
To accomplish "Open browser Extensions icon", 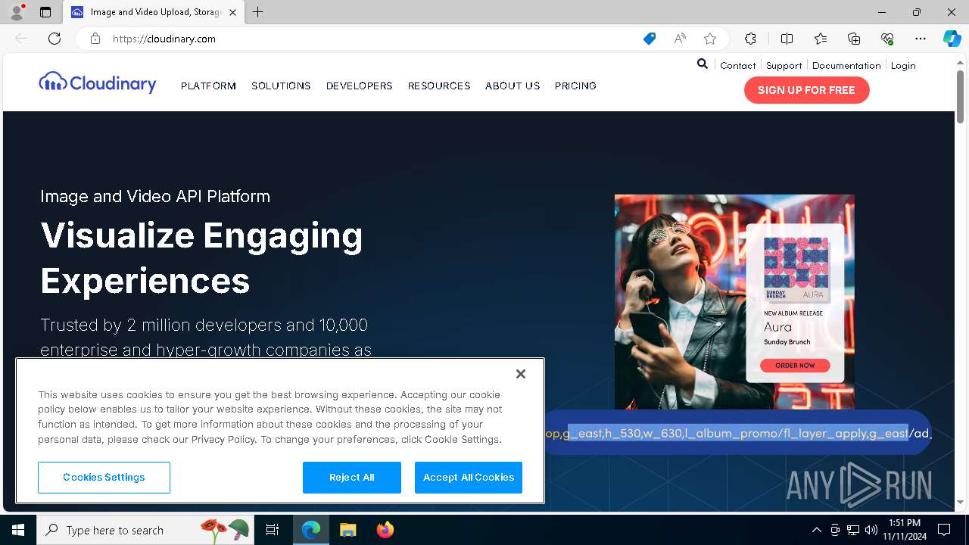I will (x=750, y=39).
